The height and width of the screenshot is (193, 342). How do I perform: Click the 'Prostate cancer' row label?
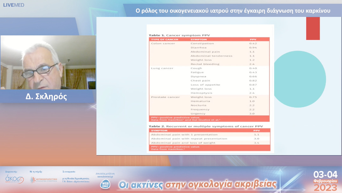tap(165, 97)
